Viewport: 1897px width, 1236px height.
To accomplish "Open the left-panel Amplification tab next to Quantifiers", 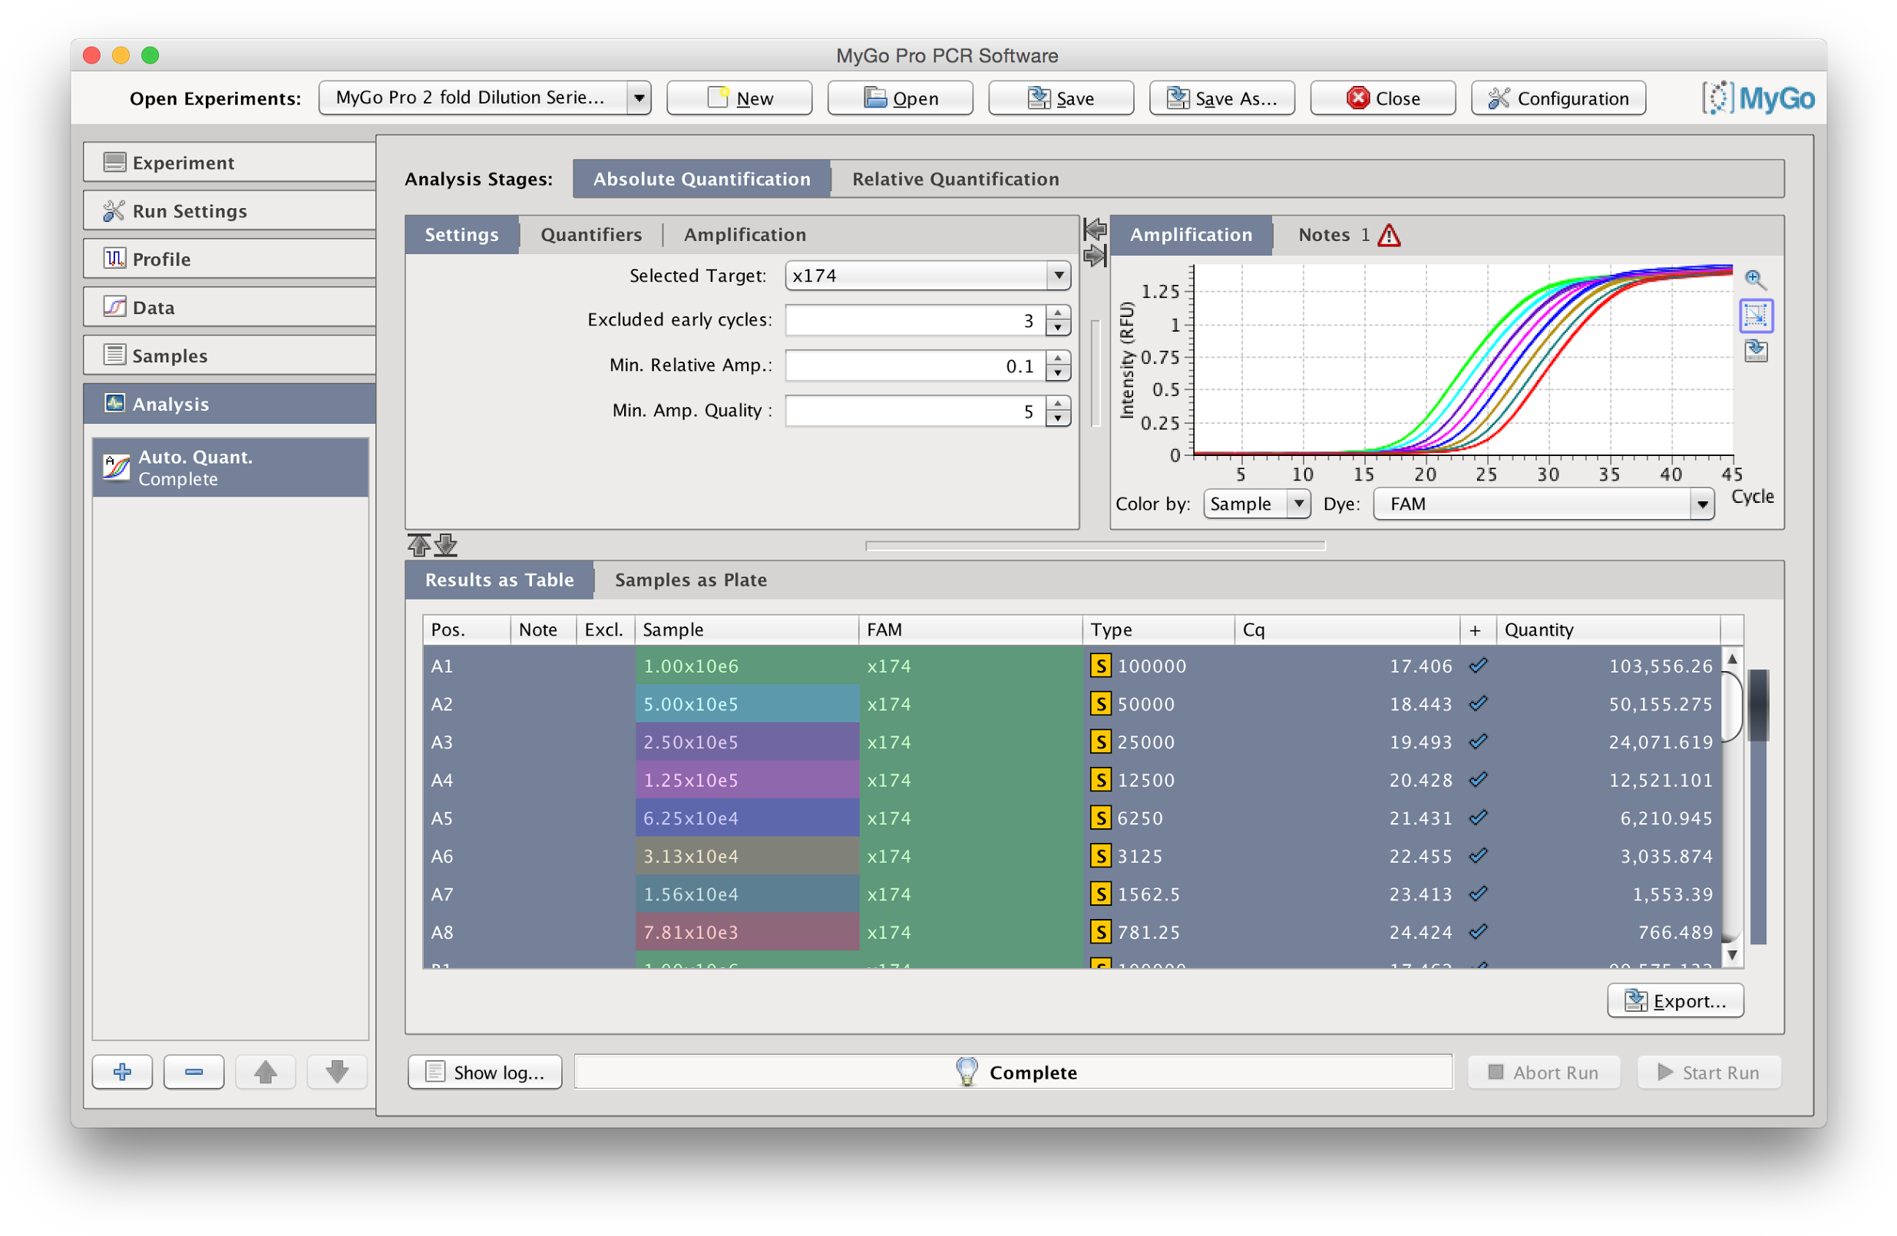I will 745,234.
